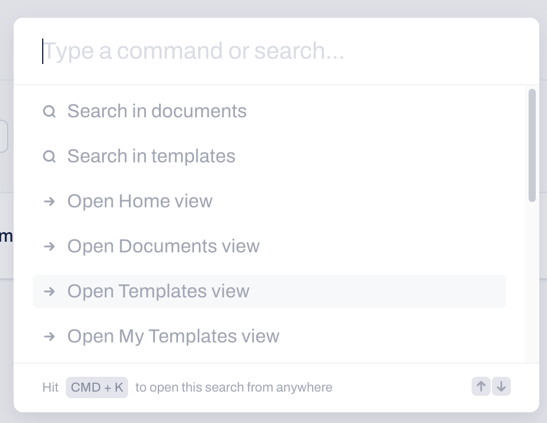547x423 pixels.
Task: Click the up arrow key icon in footer
Action: (x=481, y=386)
